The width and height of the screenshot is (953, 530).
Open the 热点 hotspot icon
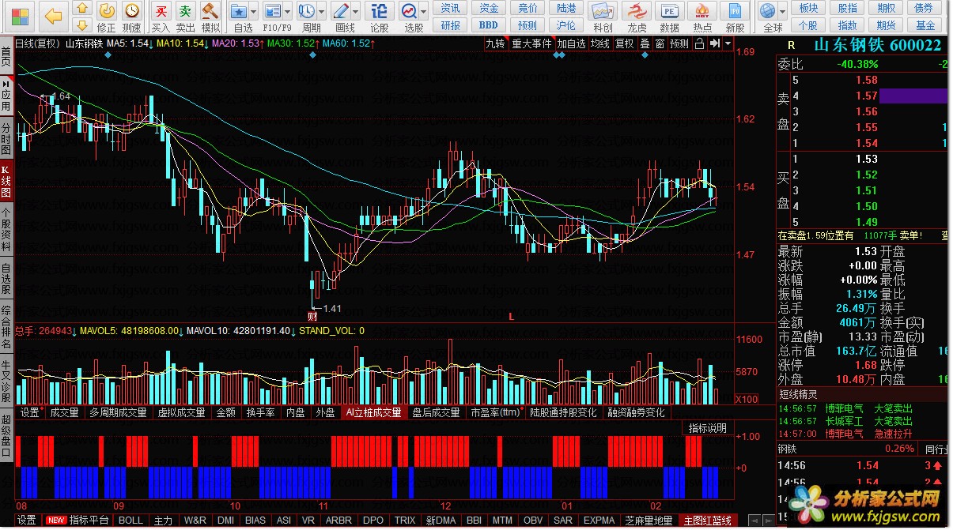pyautogui.click(x=702, y=11)
